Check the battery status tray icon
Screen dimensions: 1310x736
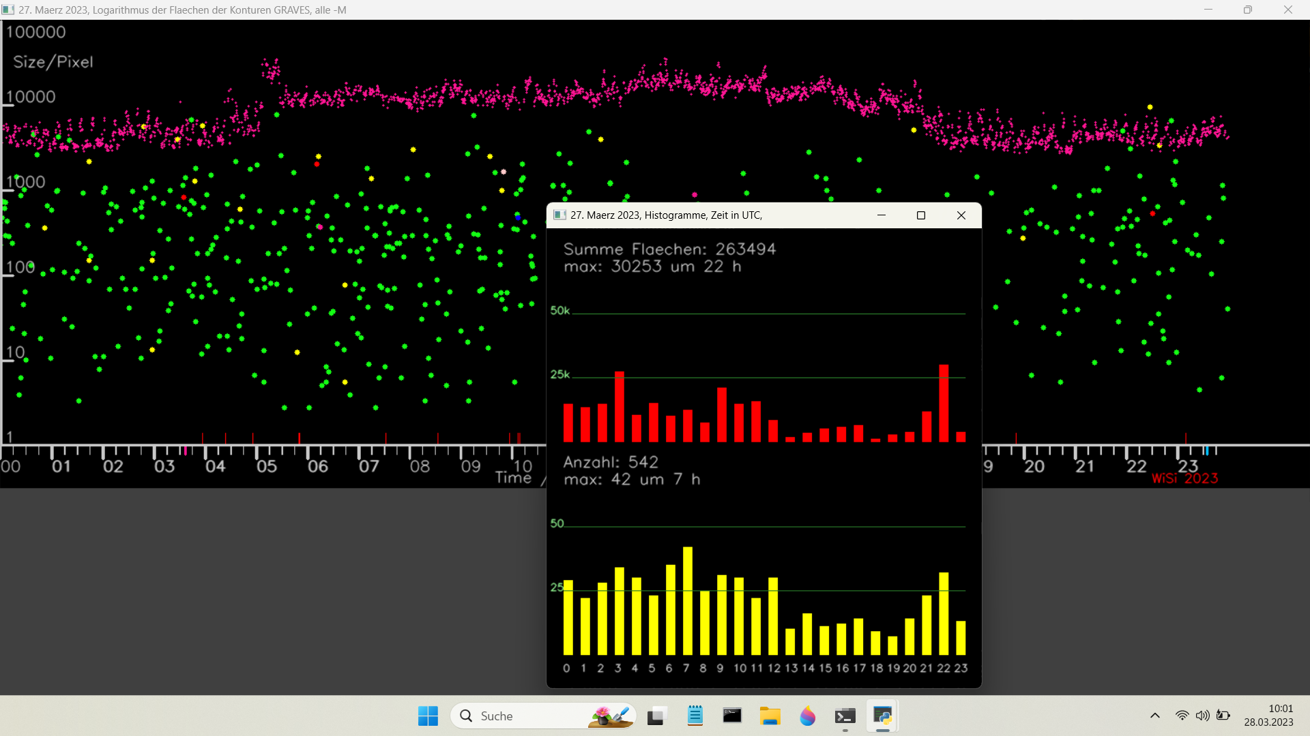coord(1223,716)
